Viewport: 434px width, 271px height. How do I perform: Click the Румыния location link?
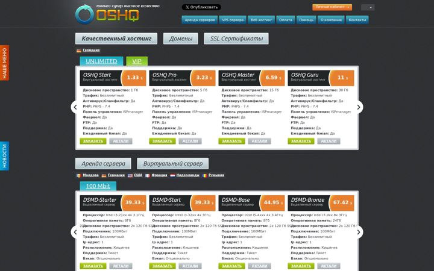pyautogui.click(x=216, y=175)
